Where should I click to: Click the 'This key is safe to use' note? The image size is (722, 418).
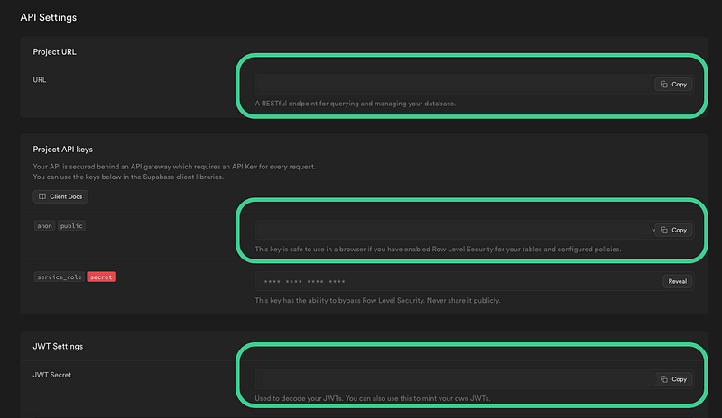(x=438, y=250)
